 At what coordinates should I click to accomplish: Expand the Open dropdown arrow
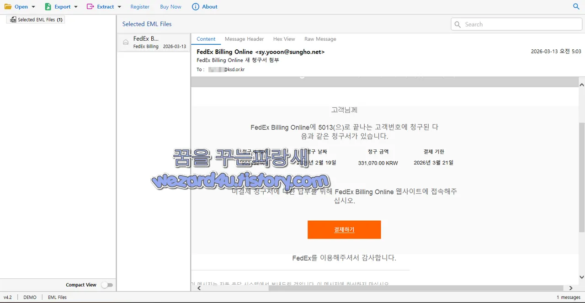[x=33, y=7]
